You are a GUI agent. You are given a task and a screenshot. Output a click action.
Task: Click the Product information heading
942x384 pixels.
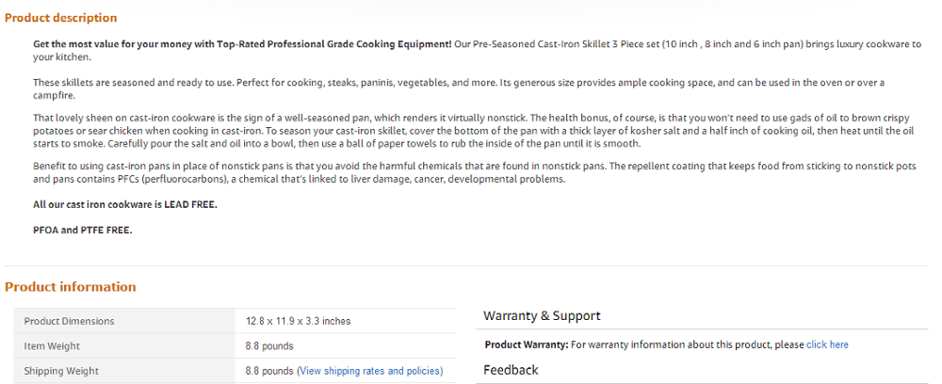71,287
